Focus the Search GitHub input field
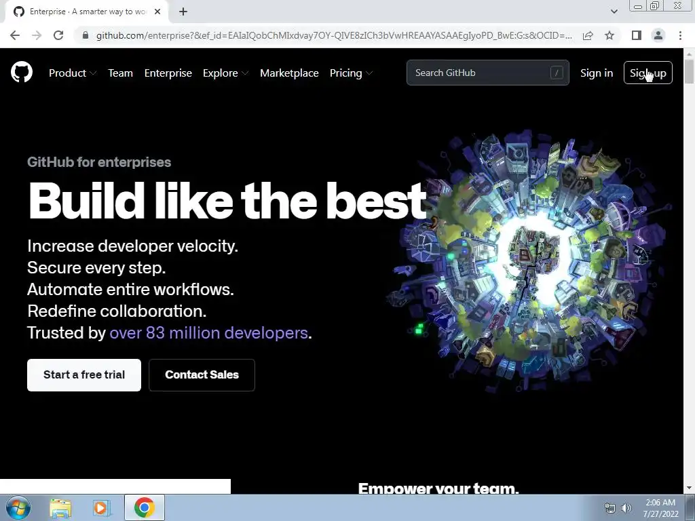 coord(487,73)
